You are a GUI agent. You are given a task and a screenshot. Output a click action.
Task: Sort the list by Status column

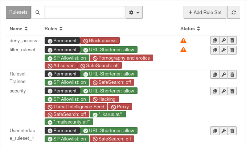190,29
